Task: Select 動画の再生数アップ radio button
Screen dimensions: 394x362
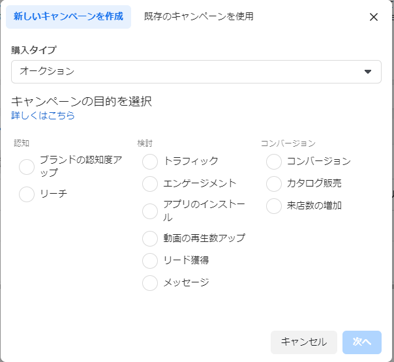Action: coord(150,239)
